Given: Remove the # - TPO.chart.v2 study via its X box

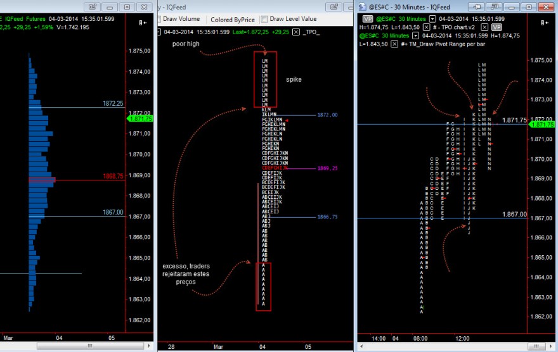Looking at the screenshot, I should pyautogui.click(x=426, y=27).
